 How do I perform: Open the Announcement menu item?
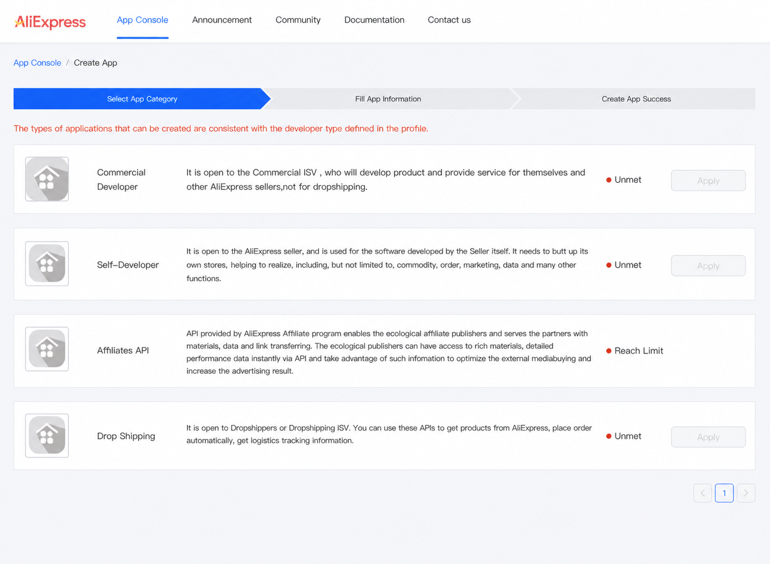pos(222,20)
